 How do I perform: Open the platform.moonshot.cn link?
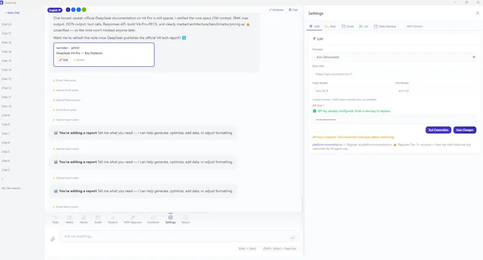click(327, 145)
